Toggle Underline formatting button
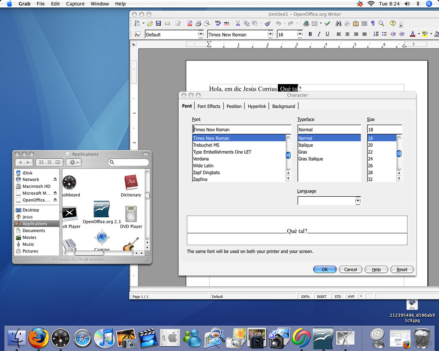The width and height of the screenshot is (439, 351). pyautogui.click(x=327, y=34)
